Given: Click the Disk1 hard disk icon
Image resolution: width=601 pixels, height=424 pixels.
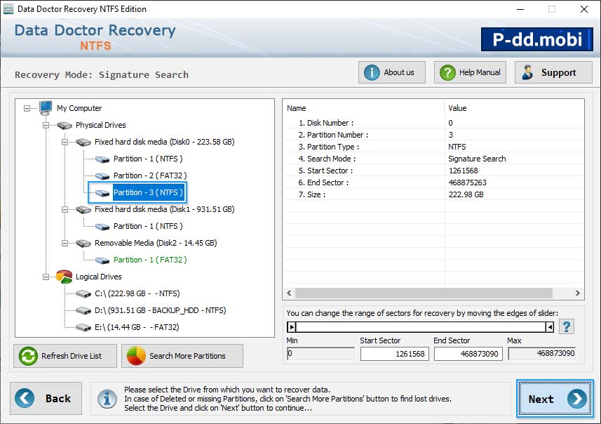Looking at the screenshot, I should [x=83, y=209].
